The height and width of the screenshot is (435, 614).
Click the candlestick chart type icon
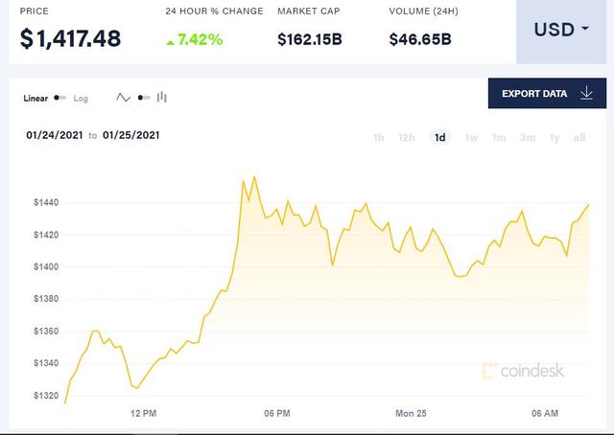click(x=162, y=97)
